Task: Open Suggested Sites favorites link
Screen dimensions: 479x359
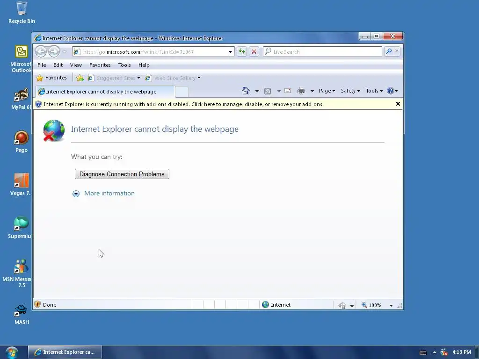Action: 114,78
